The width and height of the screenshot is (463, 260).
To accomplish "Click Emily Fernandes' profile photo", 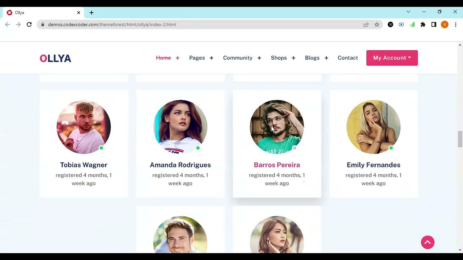I will click(x=373, y=127).
